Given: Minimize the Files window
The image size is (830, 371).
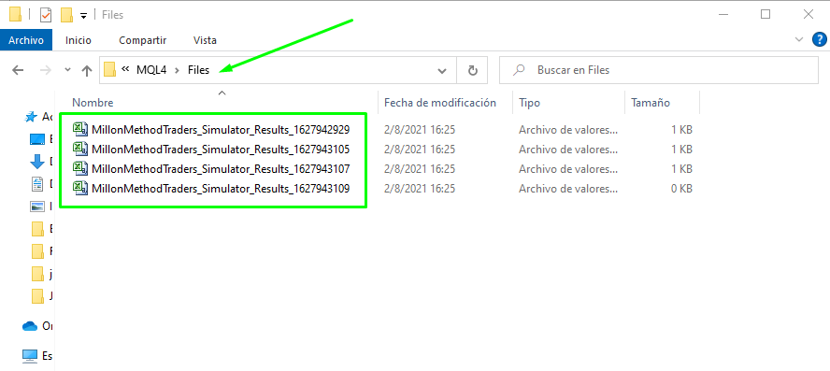Looking at the screenshot, I should [723, 15].
